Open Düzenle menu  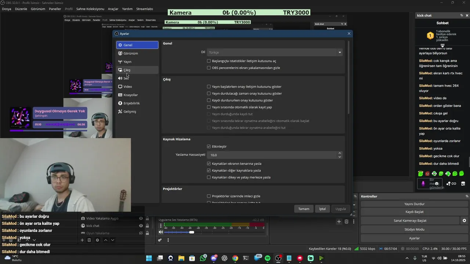click(x=21, y=9)
